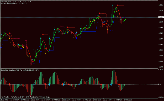Click the 1.6430 price axis label

point(161,39)
